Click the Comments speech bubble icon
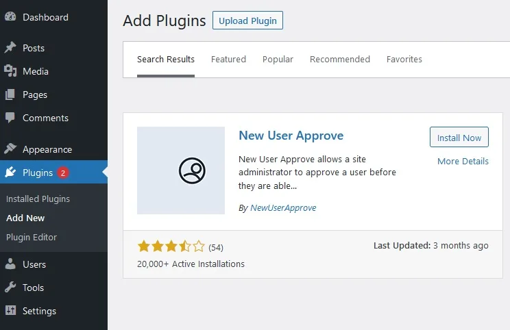The image size is (510, 330). (x=10, y=118)
